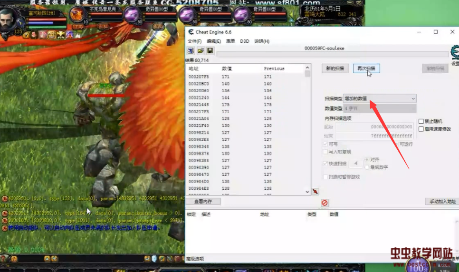Click the 手动加入地址 button
The image size is (459, 272).
(442, 201)
